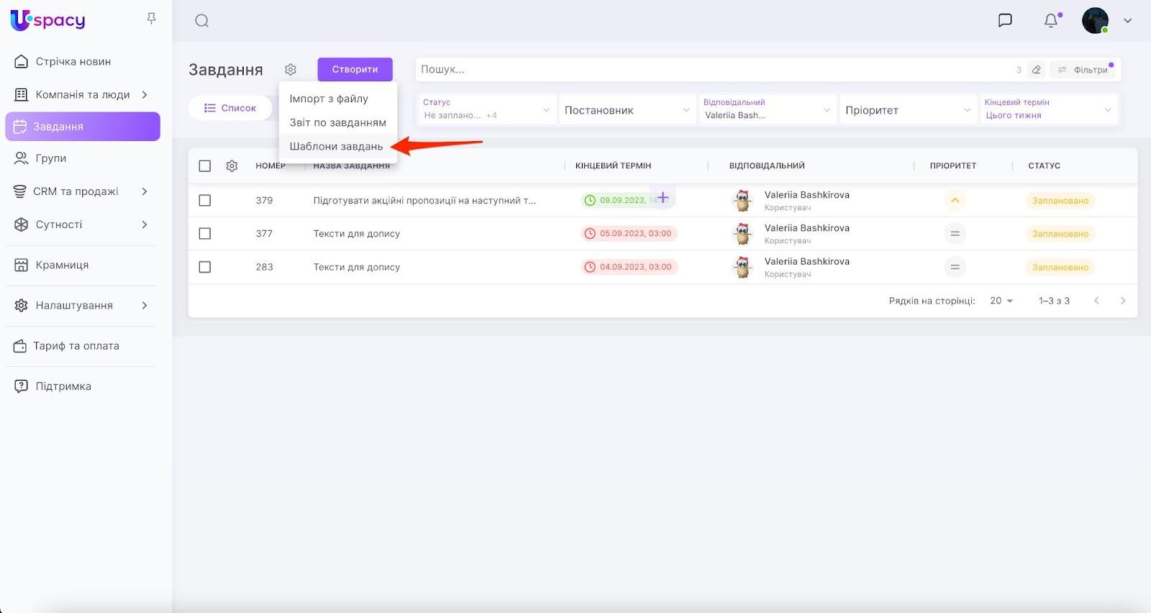The image size is (1151, 613).
Task: Click the gear icon next to Завдання title
Action: pos(291,70)
